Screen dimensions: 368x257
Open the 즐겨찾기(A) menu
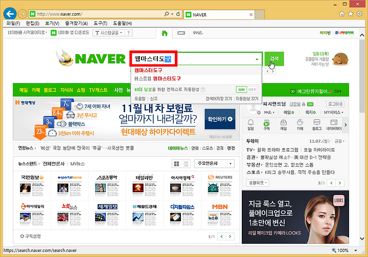click(76, 23)
